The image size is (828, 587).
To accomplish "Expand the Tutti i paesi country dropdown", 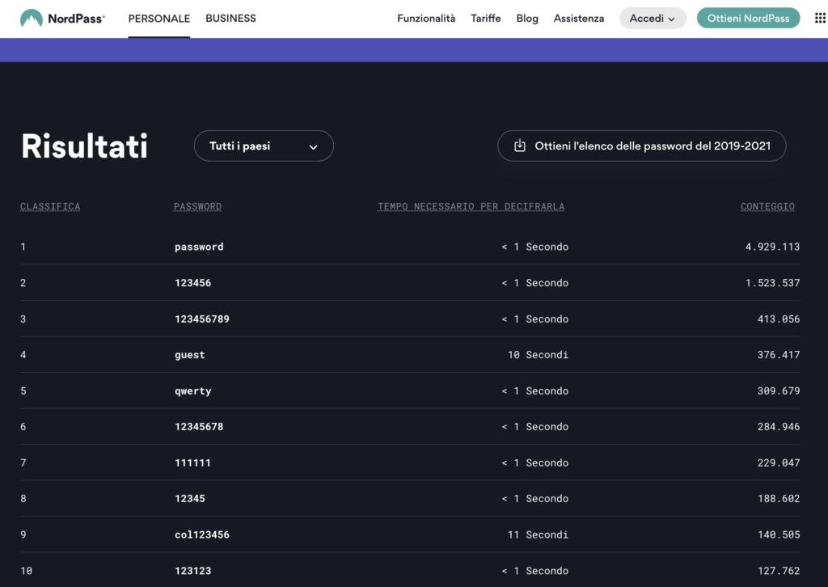I will click(x=264, y=146).
